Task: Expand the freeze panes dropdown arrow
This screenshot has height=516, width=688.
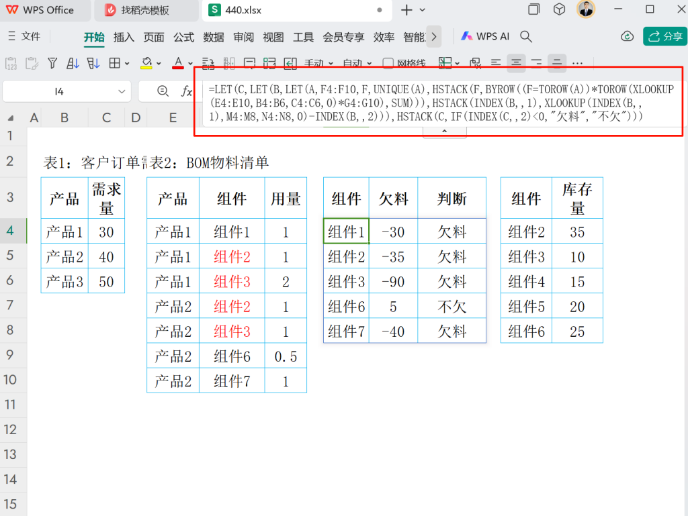Action: 457,64
